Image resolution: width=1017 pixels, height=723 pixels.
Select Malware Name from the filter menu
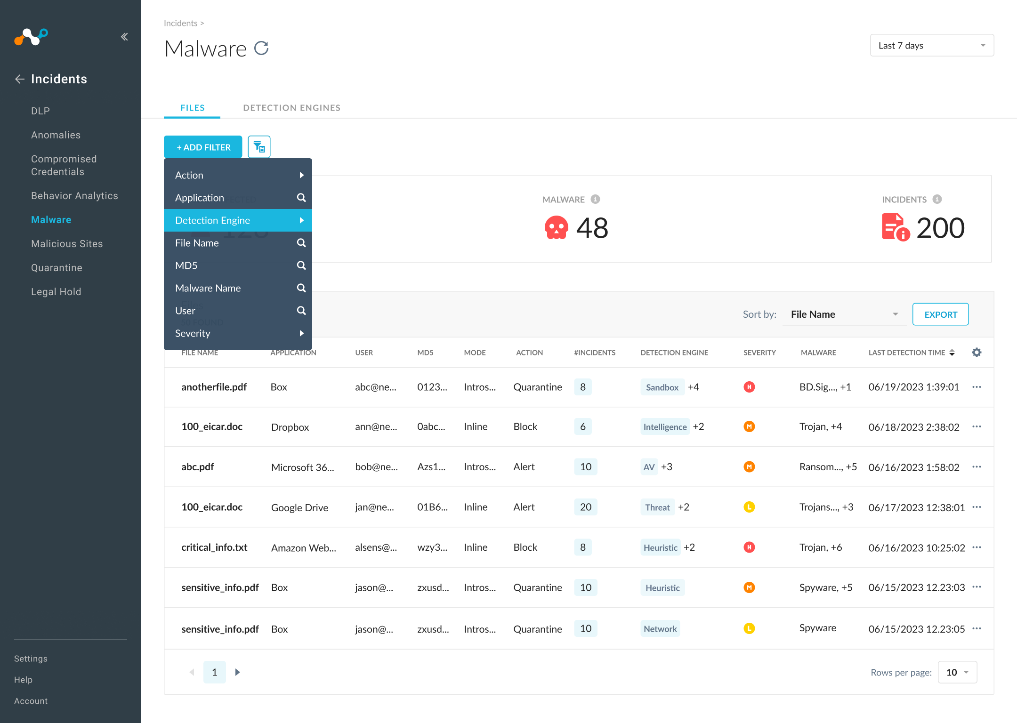tap(208, 288)
